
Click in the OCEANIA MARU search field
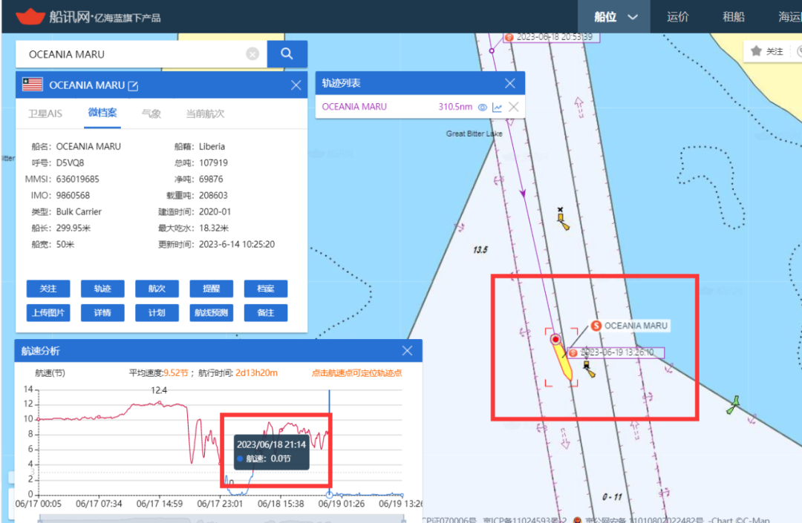point(134,54)
